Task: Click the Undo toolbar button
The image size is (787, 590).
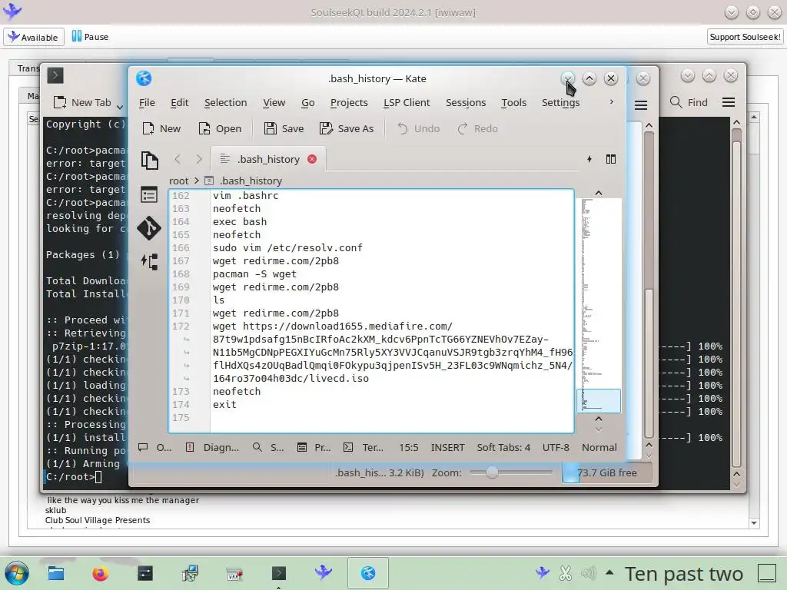Action: [x=418, y=128]
